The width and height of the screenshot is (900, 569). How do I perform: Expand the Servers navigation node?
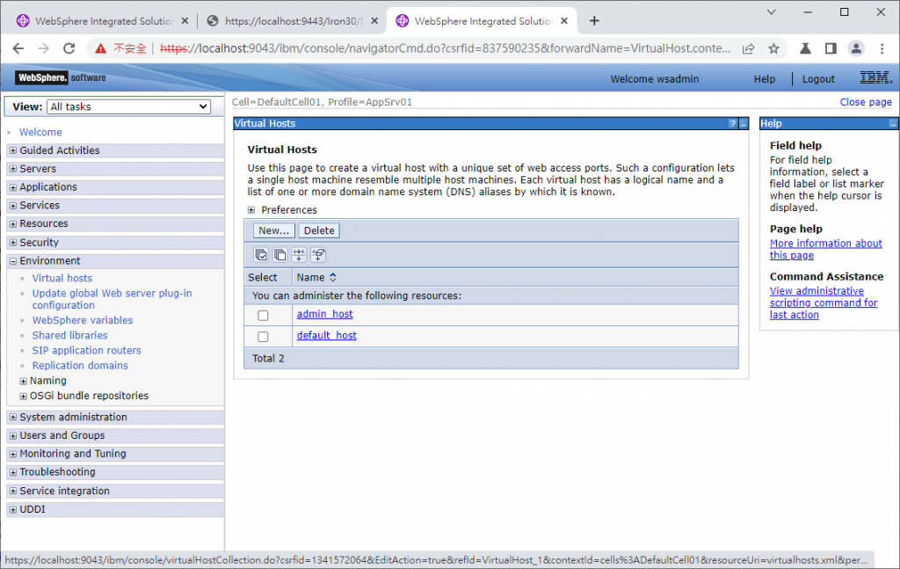[13, 169]
